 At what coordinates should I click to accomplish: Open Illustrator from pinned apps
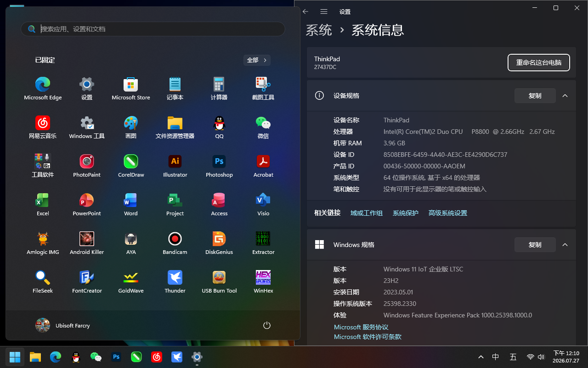click(175, 166)
